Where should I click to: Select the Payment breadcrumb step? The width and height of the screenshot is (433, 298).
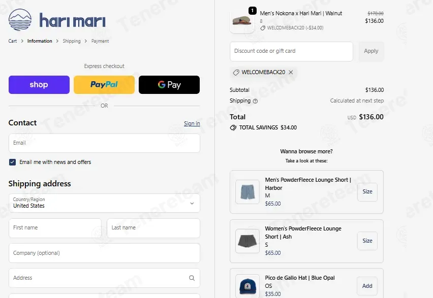pos(100,41)
